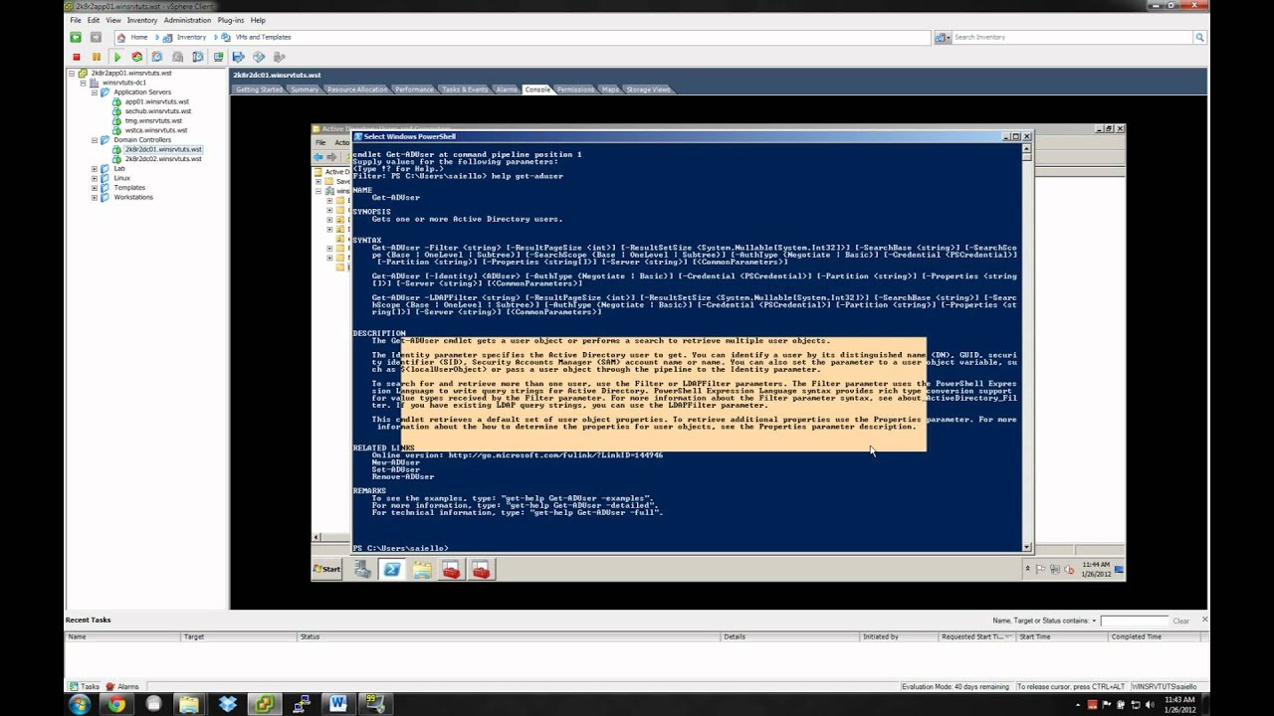
Task: Switch to the Storage Views tab
Action: (648, 89)
